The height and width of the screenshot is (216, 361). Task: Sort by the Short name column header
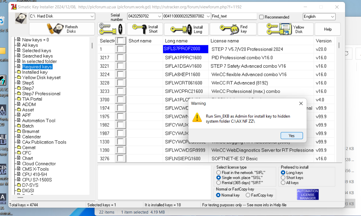point(145,41)
